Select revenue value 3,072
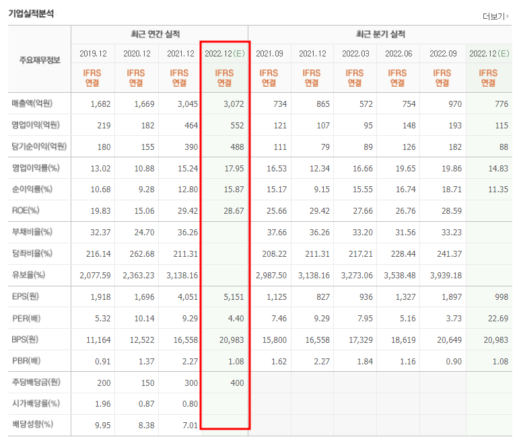519x437 pixels. tap(234, 104)
